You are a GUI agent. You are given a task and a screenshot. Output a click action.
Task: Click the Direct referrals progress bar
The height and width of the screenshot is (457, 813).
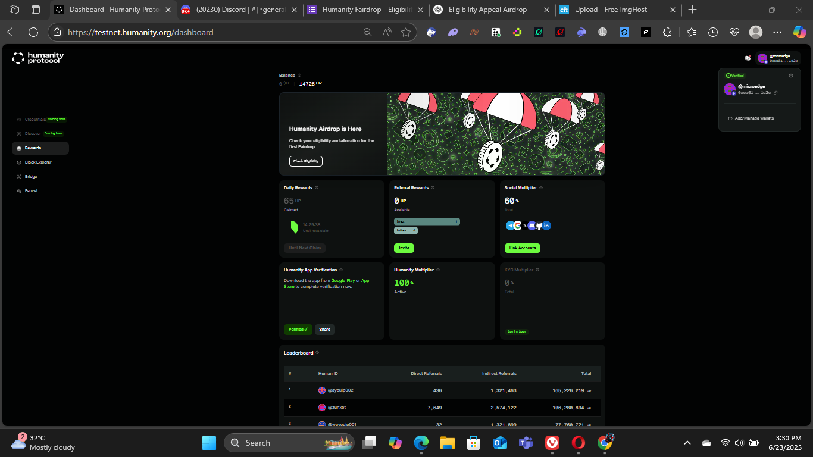427,221
